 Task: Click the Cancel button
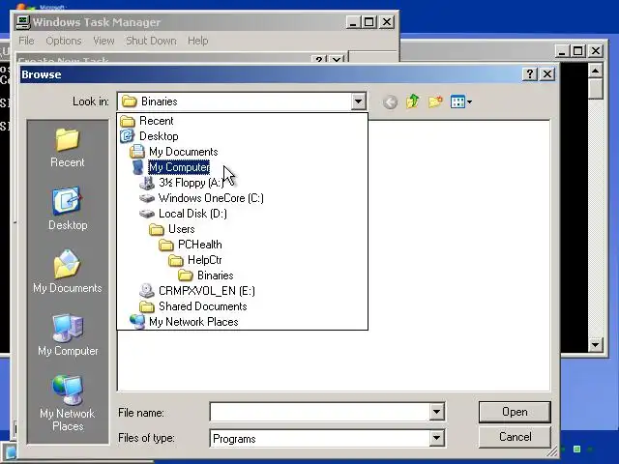click(x=515, y=437)
